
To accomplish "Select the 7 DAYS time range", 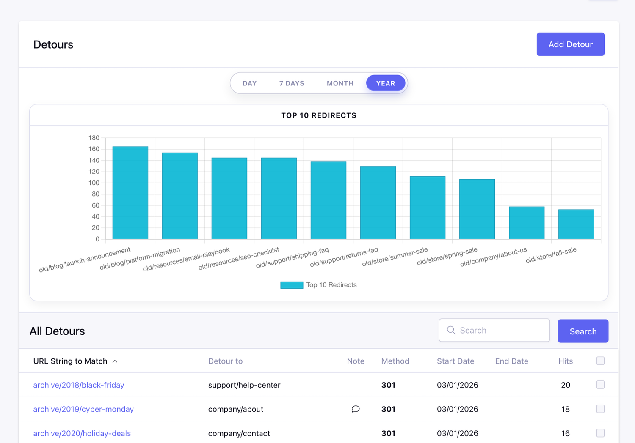I will (x=292, y=83).
